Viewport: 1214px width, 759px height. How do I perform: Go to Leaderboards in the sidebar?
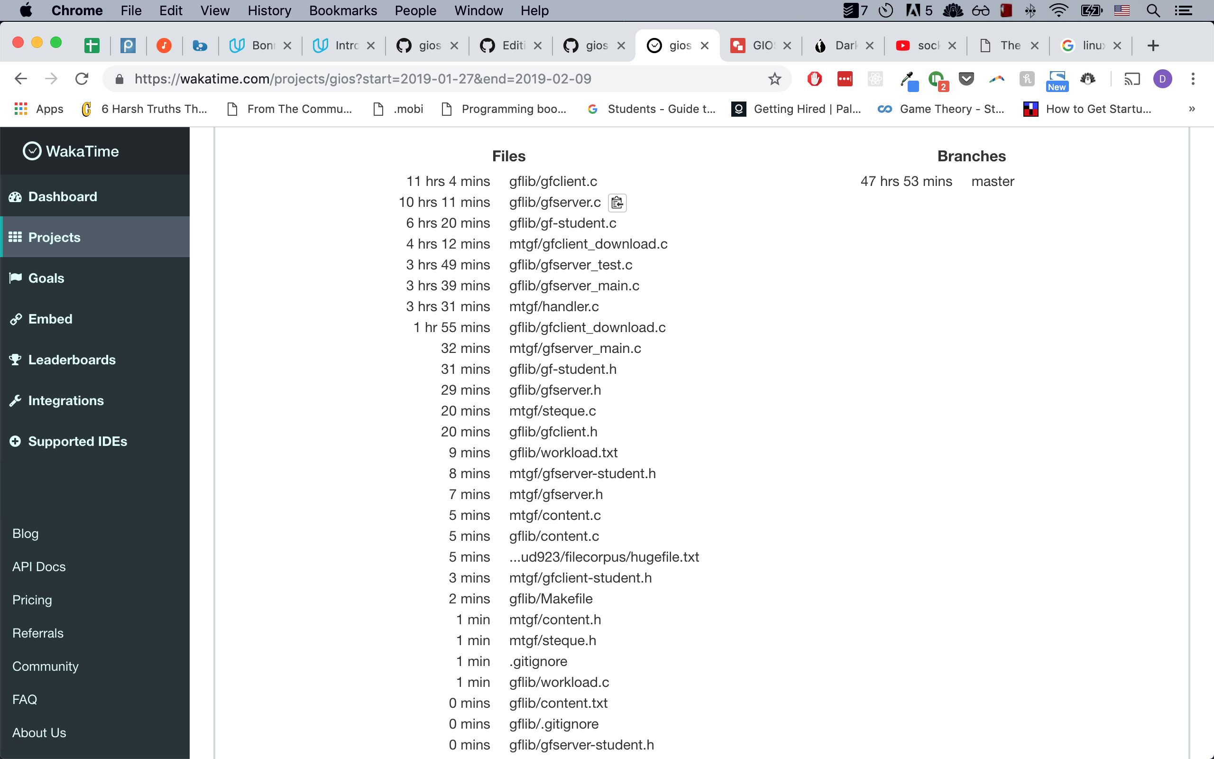tap(72, 360)
